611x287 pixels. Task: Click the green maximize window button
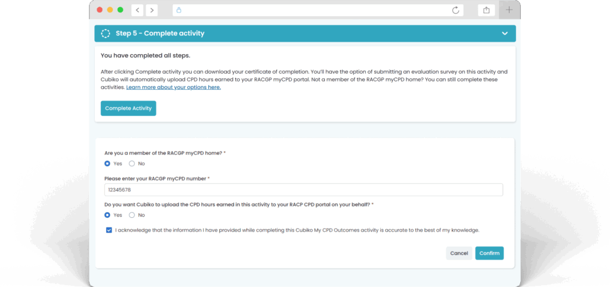tap(121, 10)
